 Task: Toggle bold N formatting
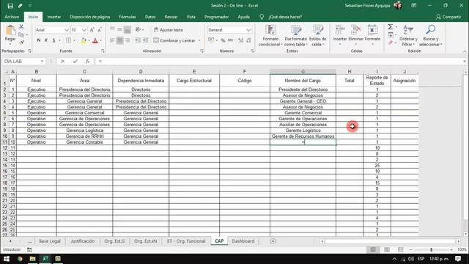coord(39,40)
